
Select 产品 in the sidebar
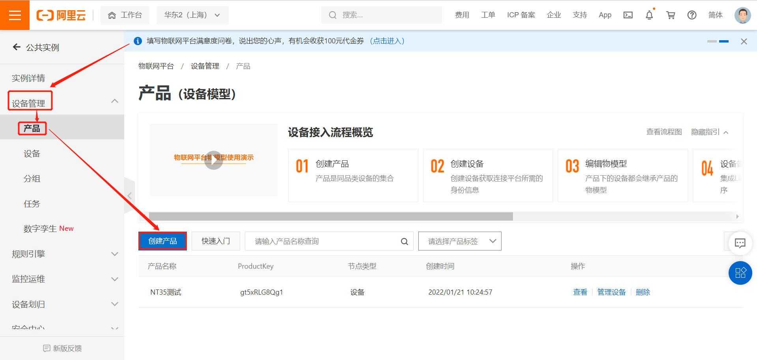pyautogui.click(x=32, y=128)
